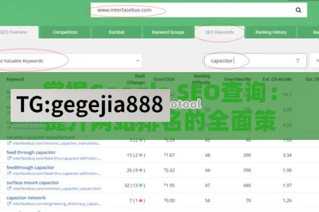Screen dimensions: 319x212
Task: Click rank value 32 (13) for surface mount capacitor
Action: click(x=135, y=185)
